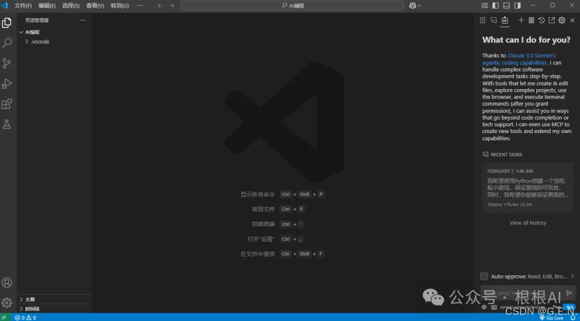The image size is (580, 321).
Task: Open remote window icon in status bar
Action: pyautogui.click(x=4, y=317)
